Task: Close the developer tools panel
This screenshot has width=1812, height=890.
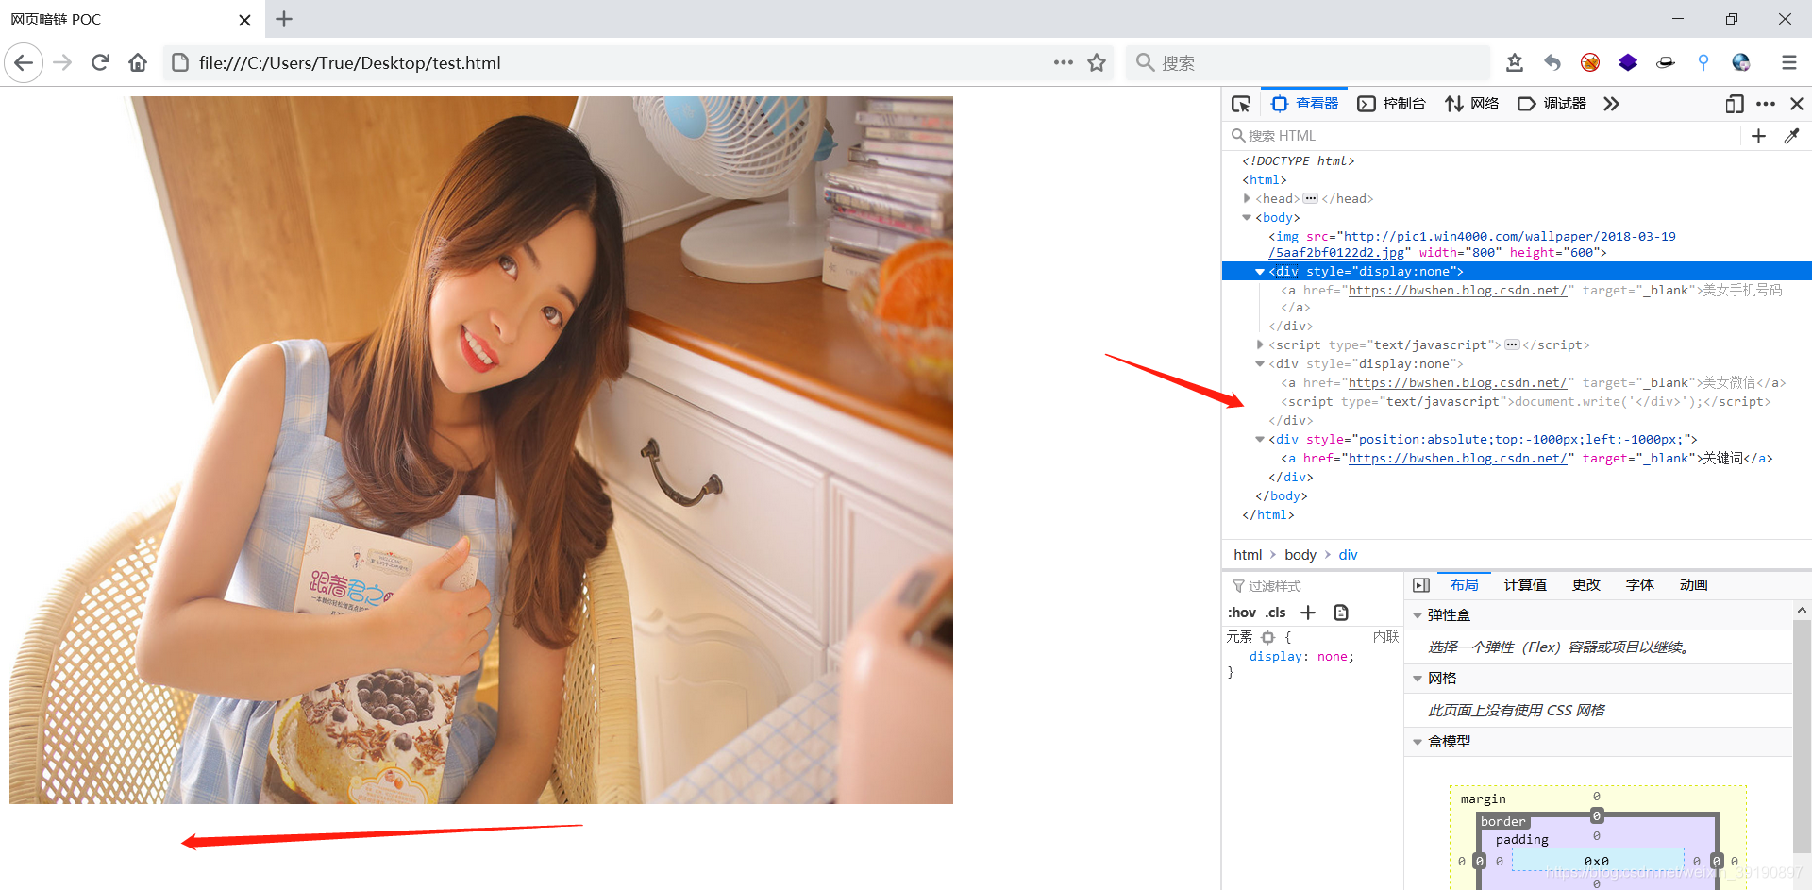Action: tap(1797, 104)
